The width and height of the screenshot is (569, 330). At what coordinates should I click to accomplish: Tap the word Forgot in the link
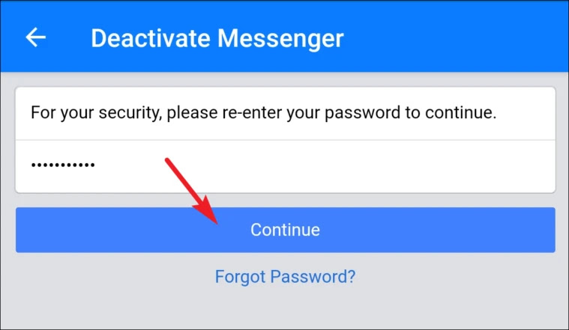240,277
